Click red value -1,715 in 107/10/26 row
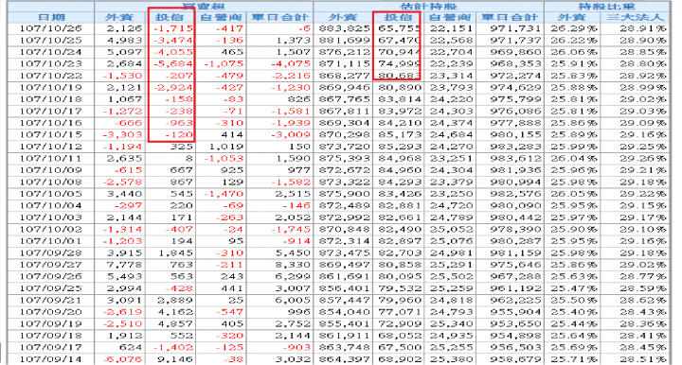This screenshot has width=682, height=365. [x=173, y=28]
